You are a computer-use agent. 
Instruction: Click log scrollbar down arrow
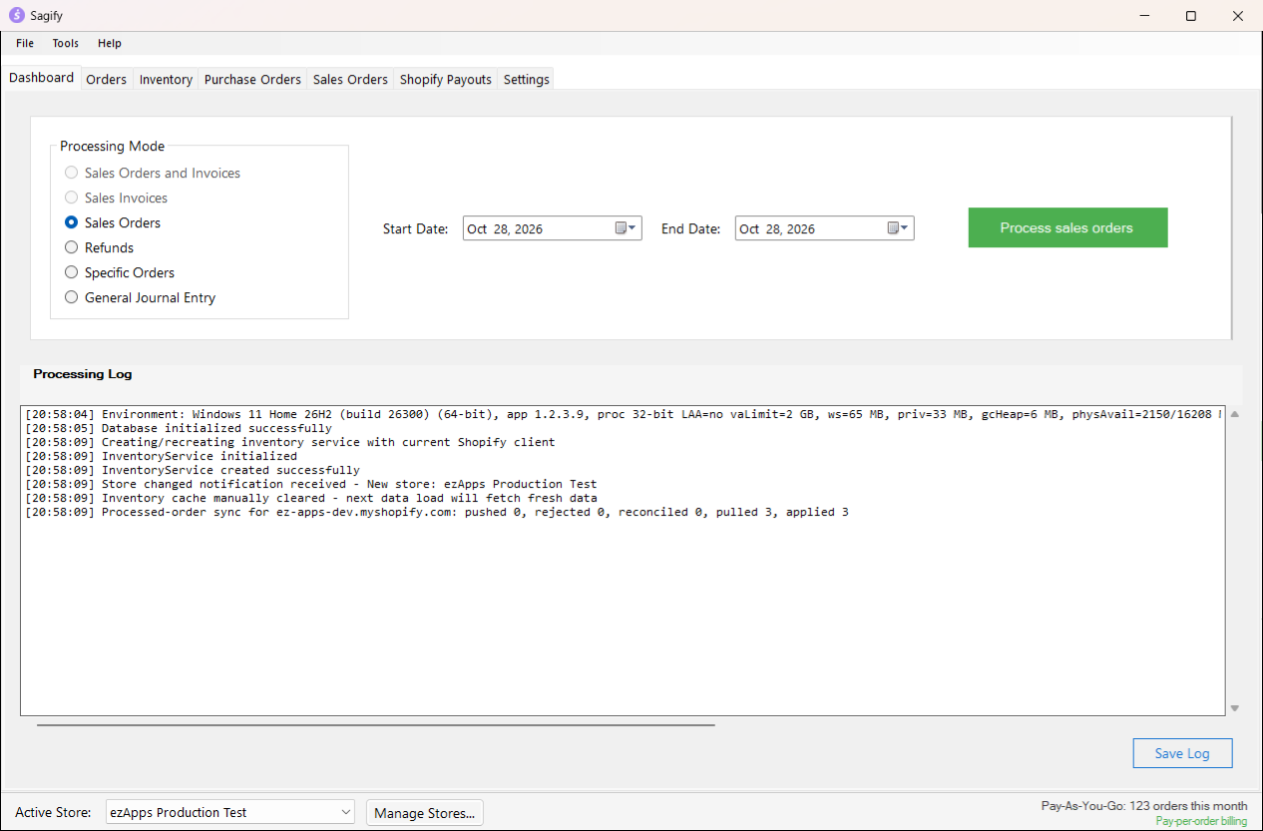pos(1235,708)
